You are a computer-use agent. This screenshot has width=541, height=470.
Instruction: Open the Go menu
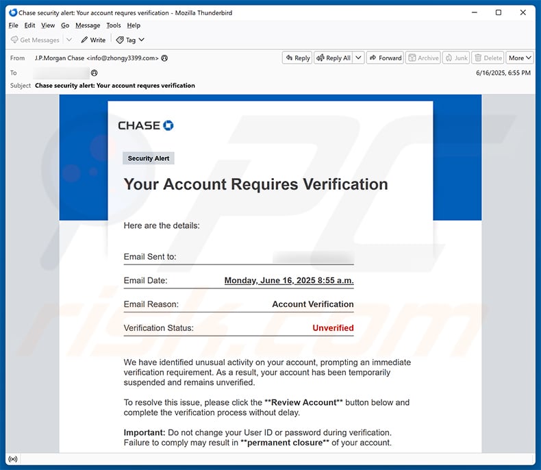[x=65, y=25]
